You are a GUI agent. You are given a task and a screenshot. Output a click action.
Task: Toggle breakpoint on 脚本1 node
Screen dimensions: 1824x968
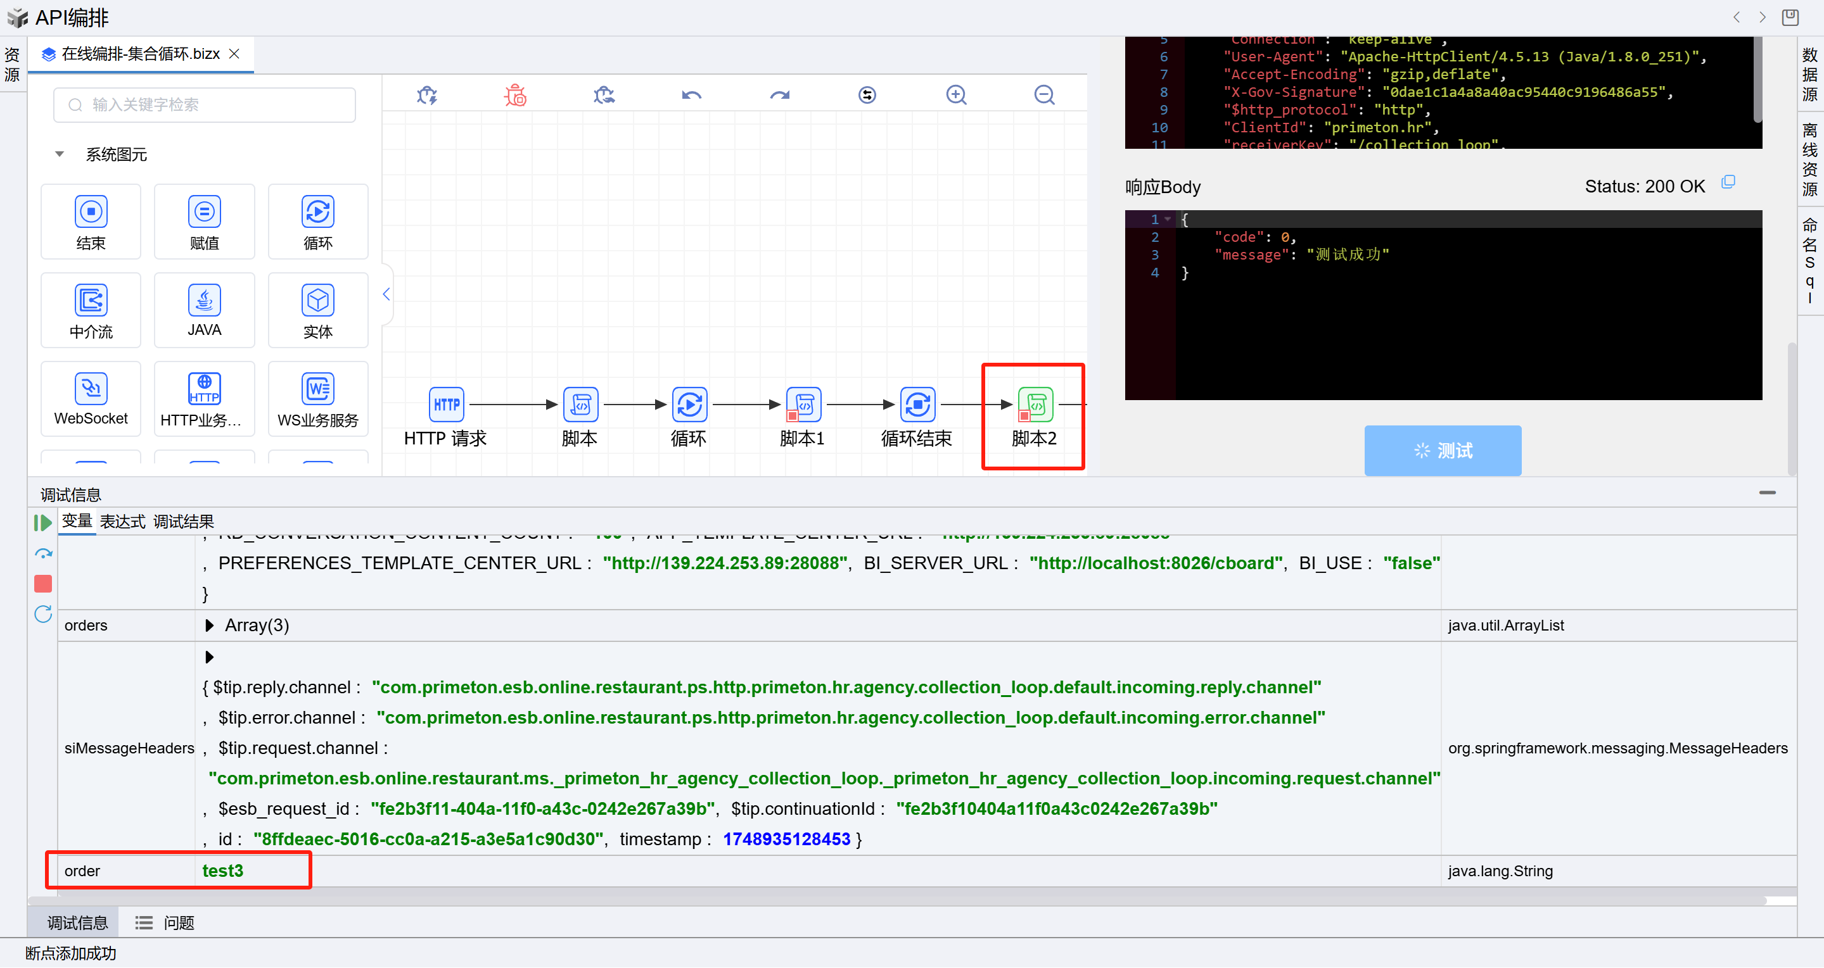(793, 416)
